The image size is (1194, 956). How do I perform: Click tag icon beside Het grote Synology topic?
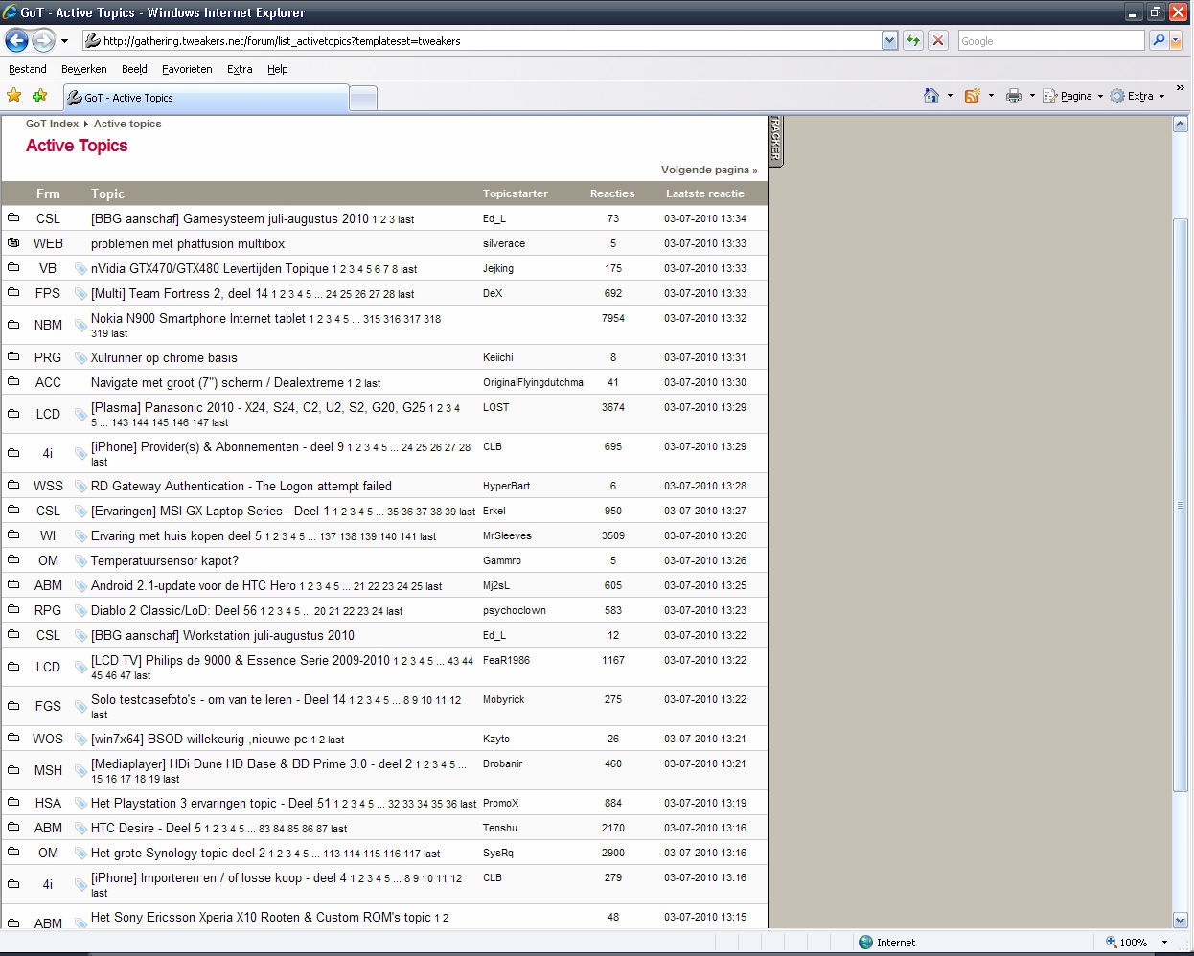tap(80, 853)
